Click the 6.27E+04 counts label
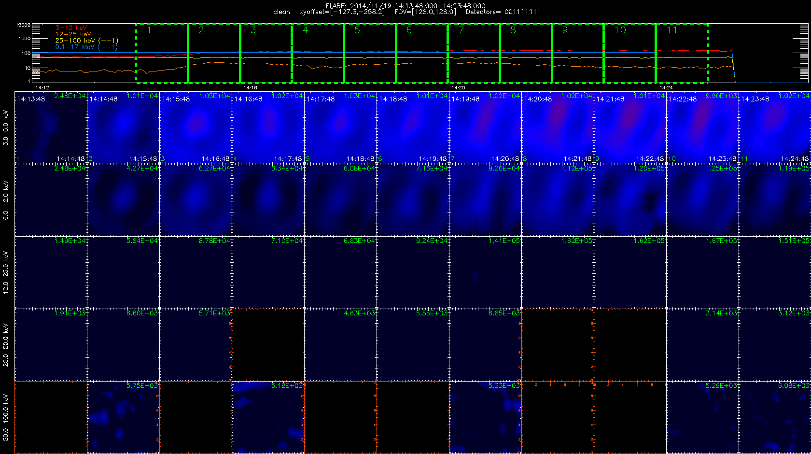The width and height of the screenshot is (811, 454). tap(214, 169)
